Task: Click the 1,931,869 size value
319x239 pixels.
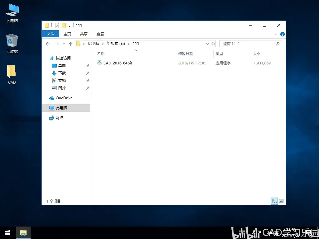Action: click(264, 63)
